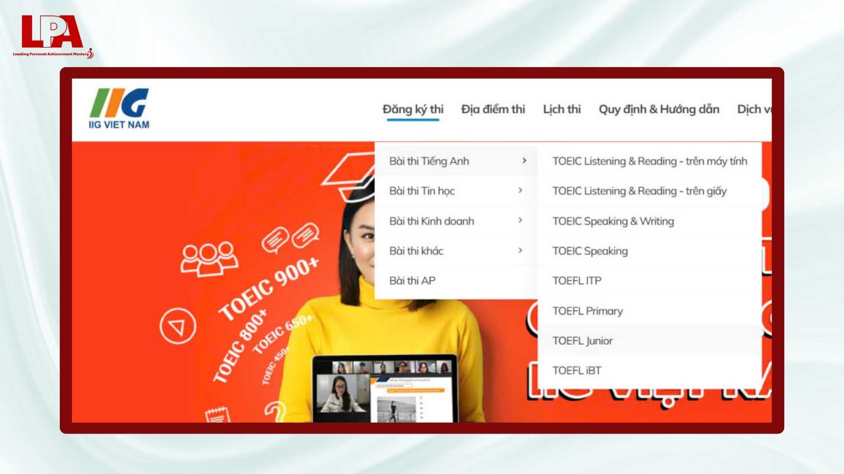The width and height of the screenshot is (844, 474).
Task: Open the Địa điểm thi menu
Action: click(493, 110)
